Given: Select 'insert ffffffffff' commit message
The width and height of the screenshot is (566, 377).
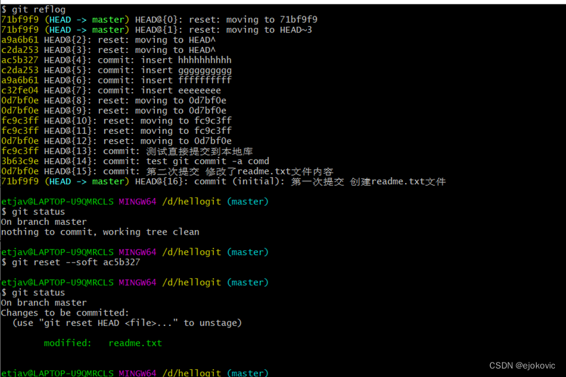Looking at the screenshot, I should tap(186, 80).
